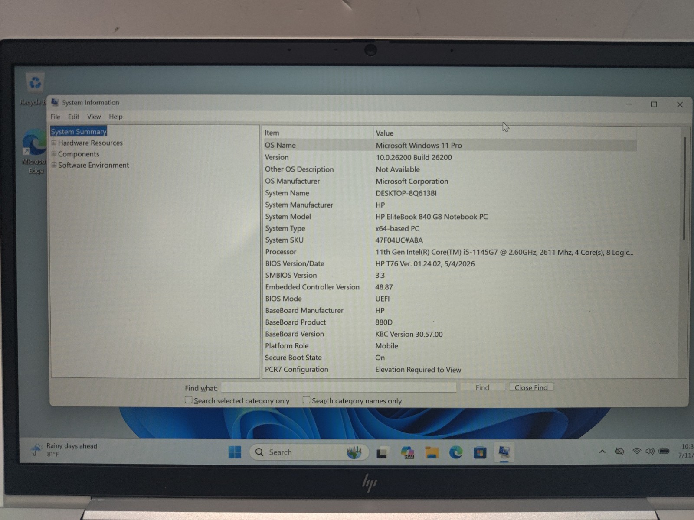694x520 pixels.
Task: Click the OneDrive cloud tray icon
Action: tap(620, 452)
